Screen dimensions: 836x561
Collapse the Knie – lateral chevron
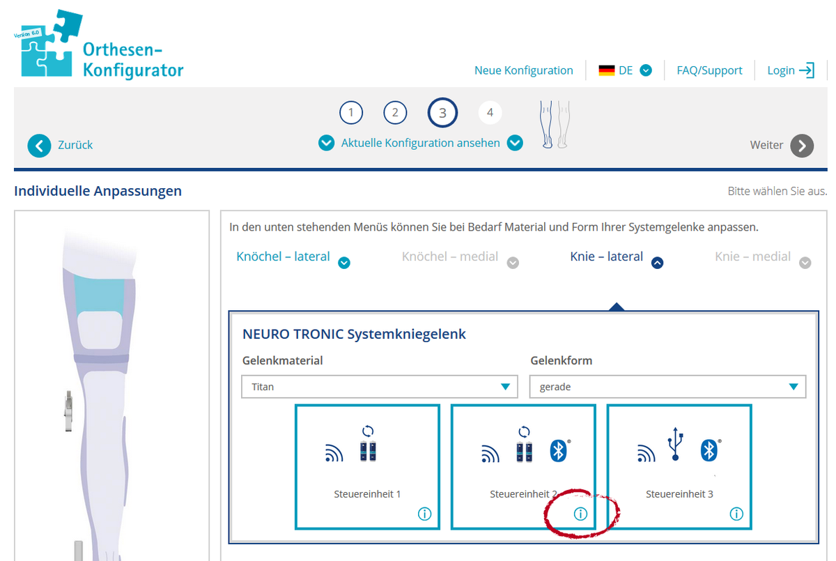657,263
